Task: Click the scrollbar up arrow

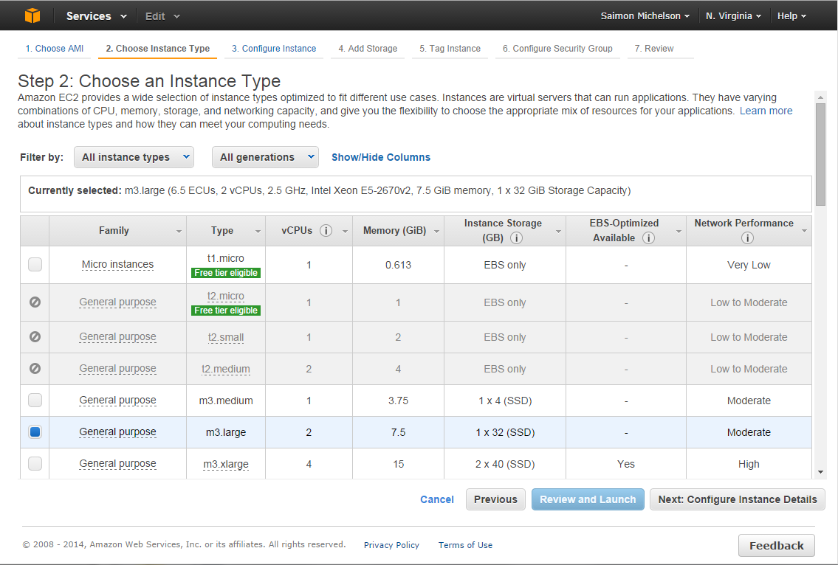Action: (x=820, y=97)
